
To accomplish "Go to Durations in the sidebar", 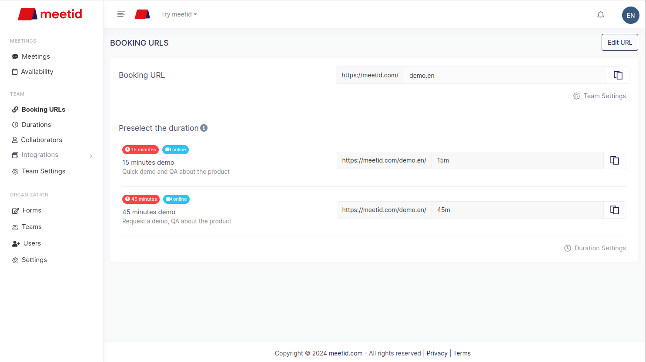I will (x=31, y=125).
